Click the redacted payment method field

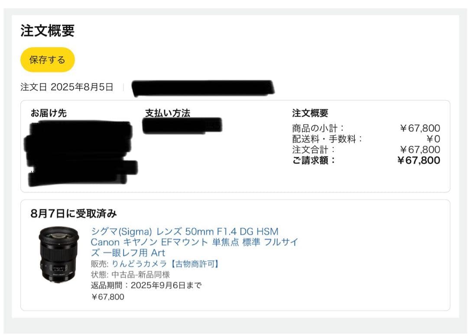[x=182, y=126]
